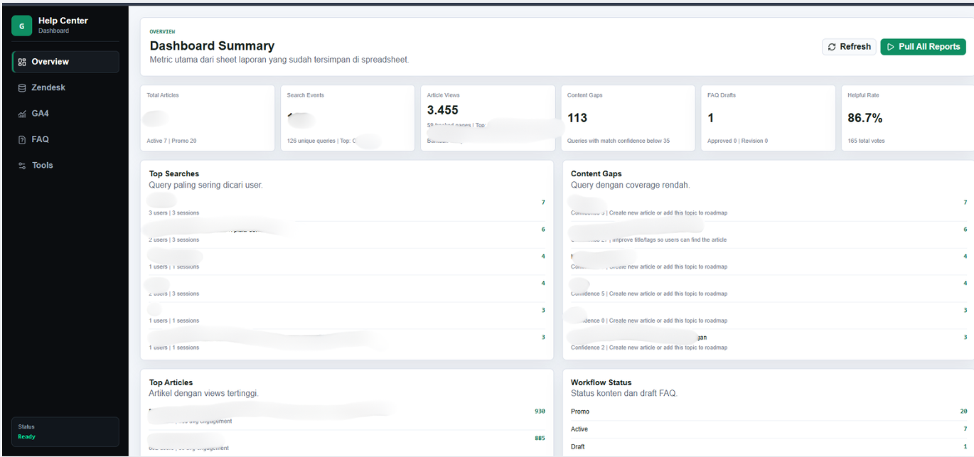
Task: Click the Zendesk database icon
Action: 22,87
